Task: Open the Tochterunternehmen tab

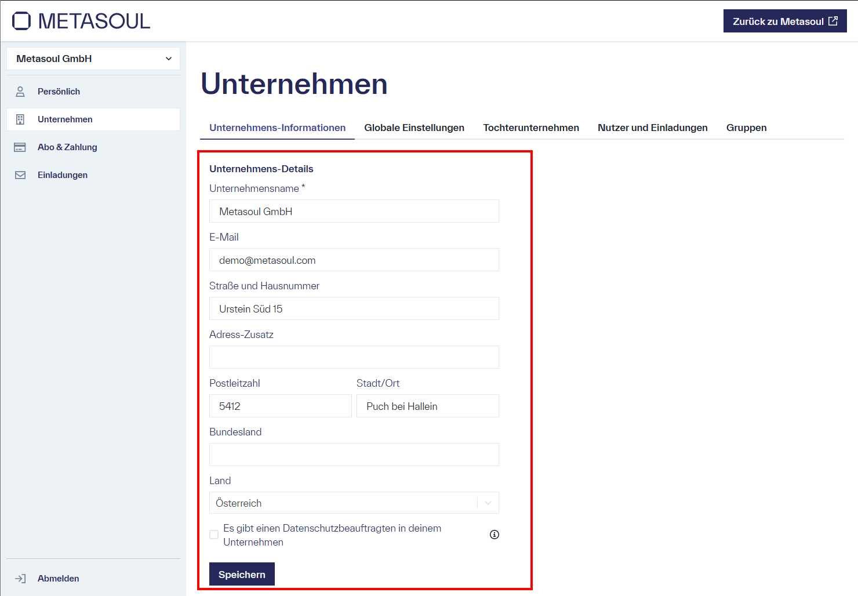Action: coord(531,128)
